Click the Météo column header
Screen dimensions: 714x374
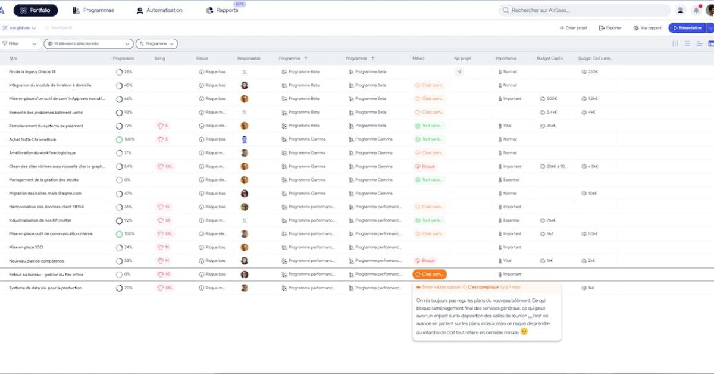click(x=418, y=58)
